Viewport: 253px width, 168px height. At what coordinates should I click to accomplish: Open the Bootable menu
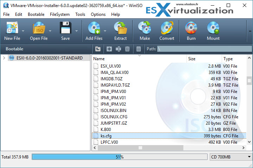tap(36, 14)
